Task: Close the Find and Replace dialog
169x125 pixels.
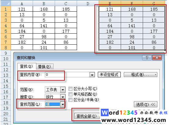Action: pos(157,58)
